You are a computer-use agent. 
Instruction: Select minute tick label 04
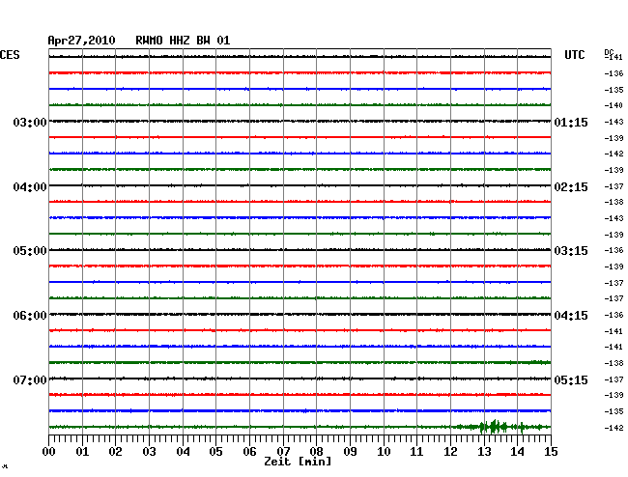click(183, 452)
